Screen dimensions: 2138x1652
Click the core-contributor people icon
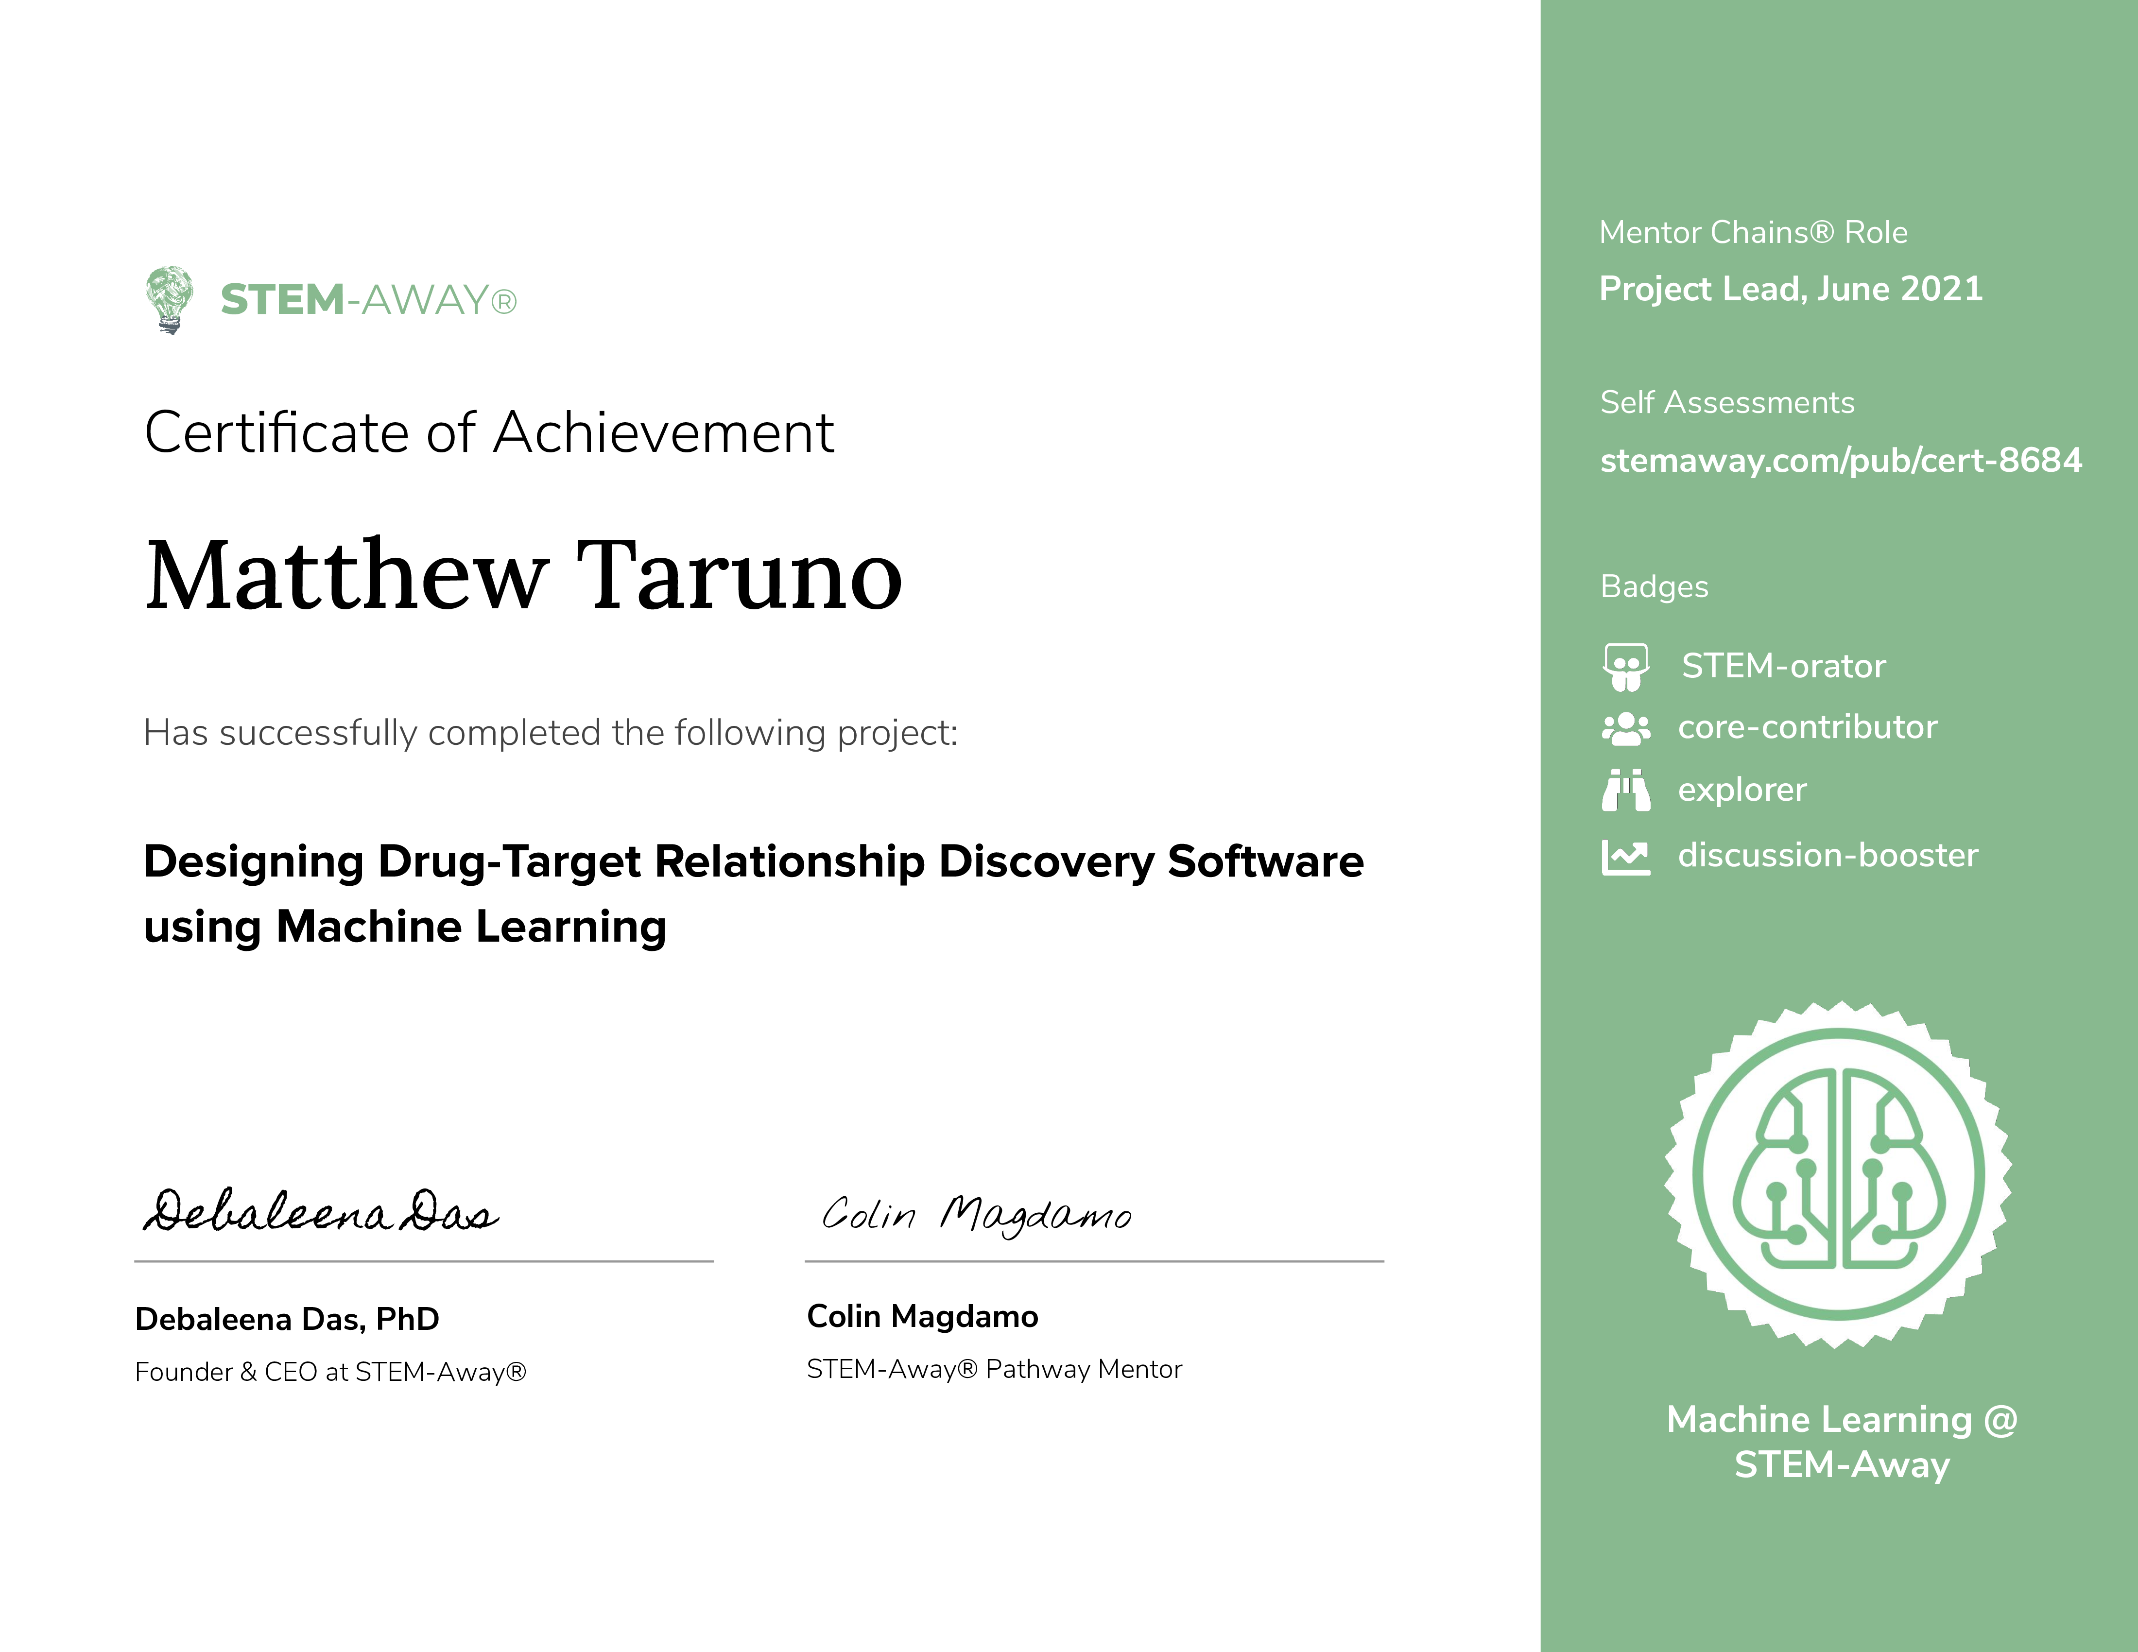click(1625, 728)
